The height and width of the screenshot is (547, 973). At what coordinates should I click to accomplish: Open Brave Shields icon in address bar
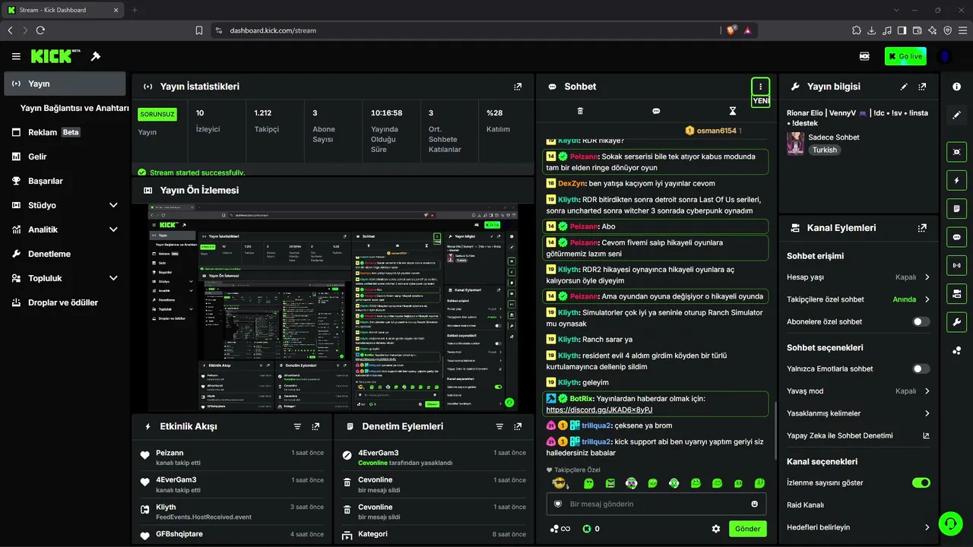click(731, 30)
